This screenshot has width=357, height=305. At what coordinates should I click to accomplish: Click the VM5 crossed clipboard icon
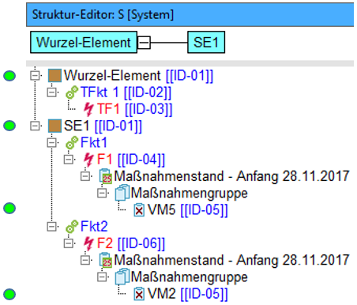coord(139,210)
